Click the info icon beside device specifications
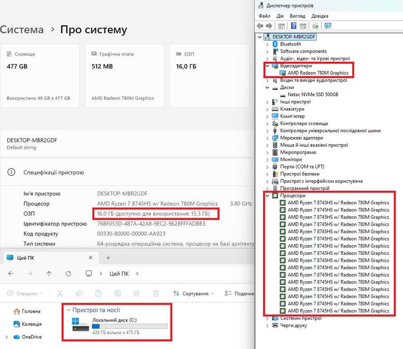 coord(11,172)
